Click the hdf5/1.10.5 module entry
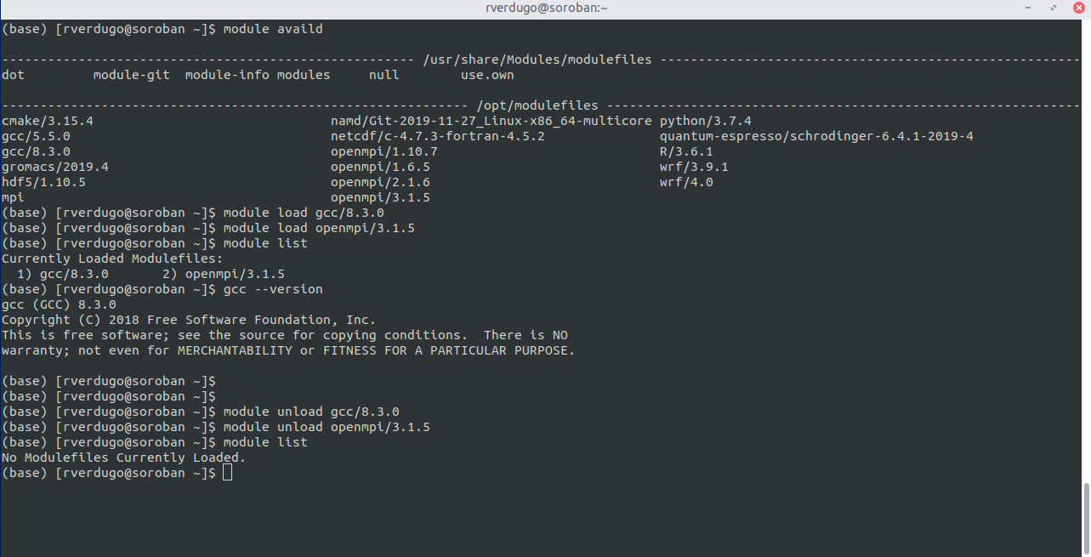1091x557 pixels. coord(44,181)
